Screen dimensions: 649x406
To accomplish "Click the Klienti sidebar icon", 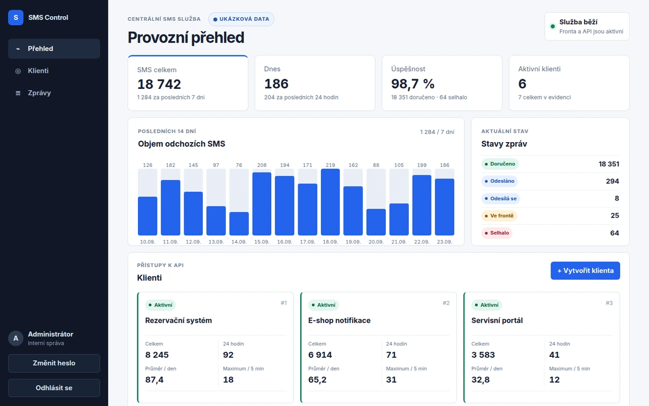I will [18, 71].
